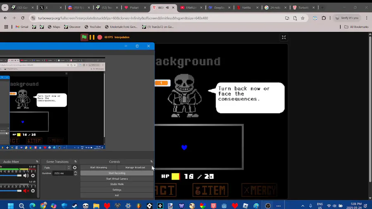The width and height of the screenshot is (372, 209).
Task: Open Manage Broadcast in OBS
Action: tap(135, 168)
